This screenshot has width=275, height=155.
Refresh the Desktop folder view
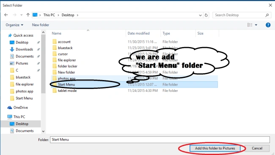pyautogui.click(x=206, y=15)
